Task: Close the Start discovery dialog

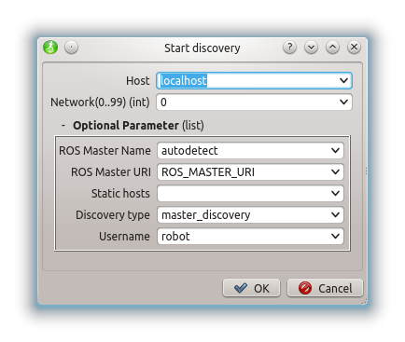Action: [x=354, y=48]
